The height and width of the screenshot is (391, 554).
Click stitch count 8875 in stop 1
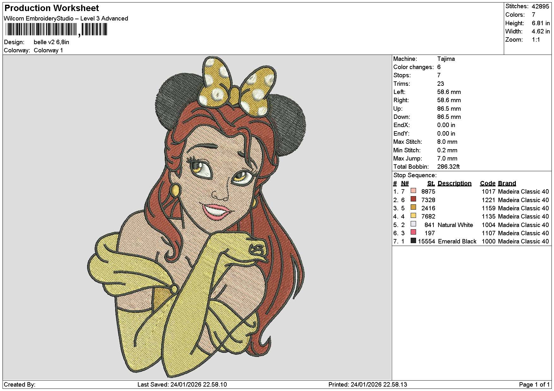click(x=428, y=191)
